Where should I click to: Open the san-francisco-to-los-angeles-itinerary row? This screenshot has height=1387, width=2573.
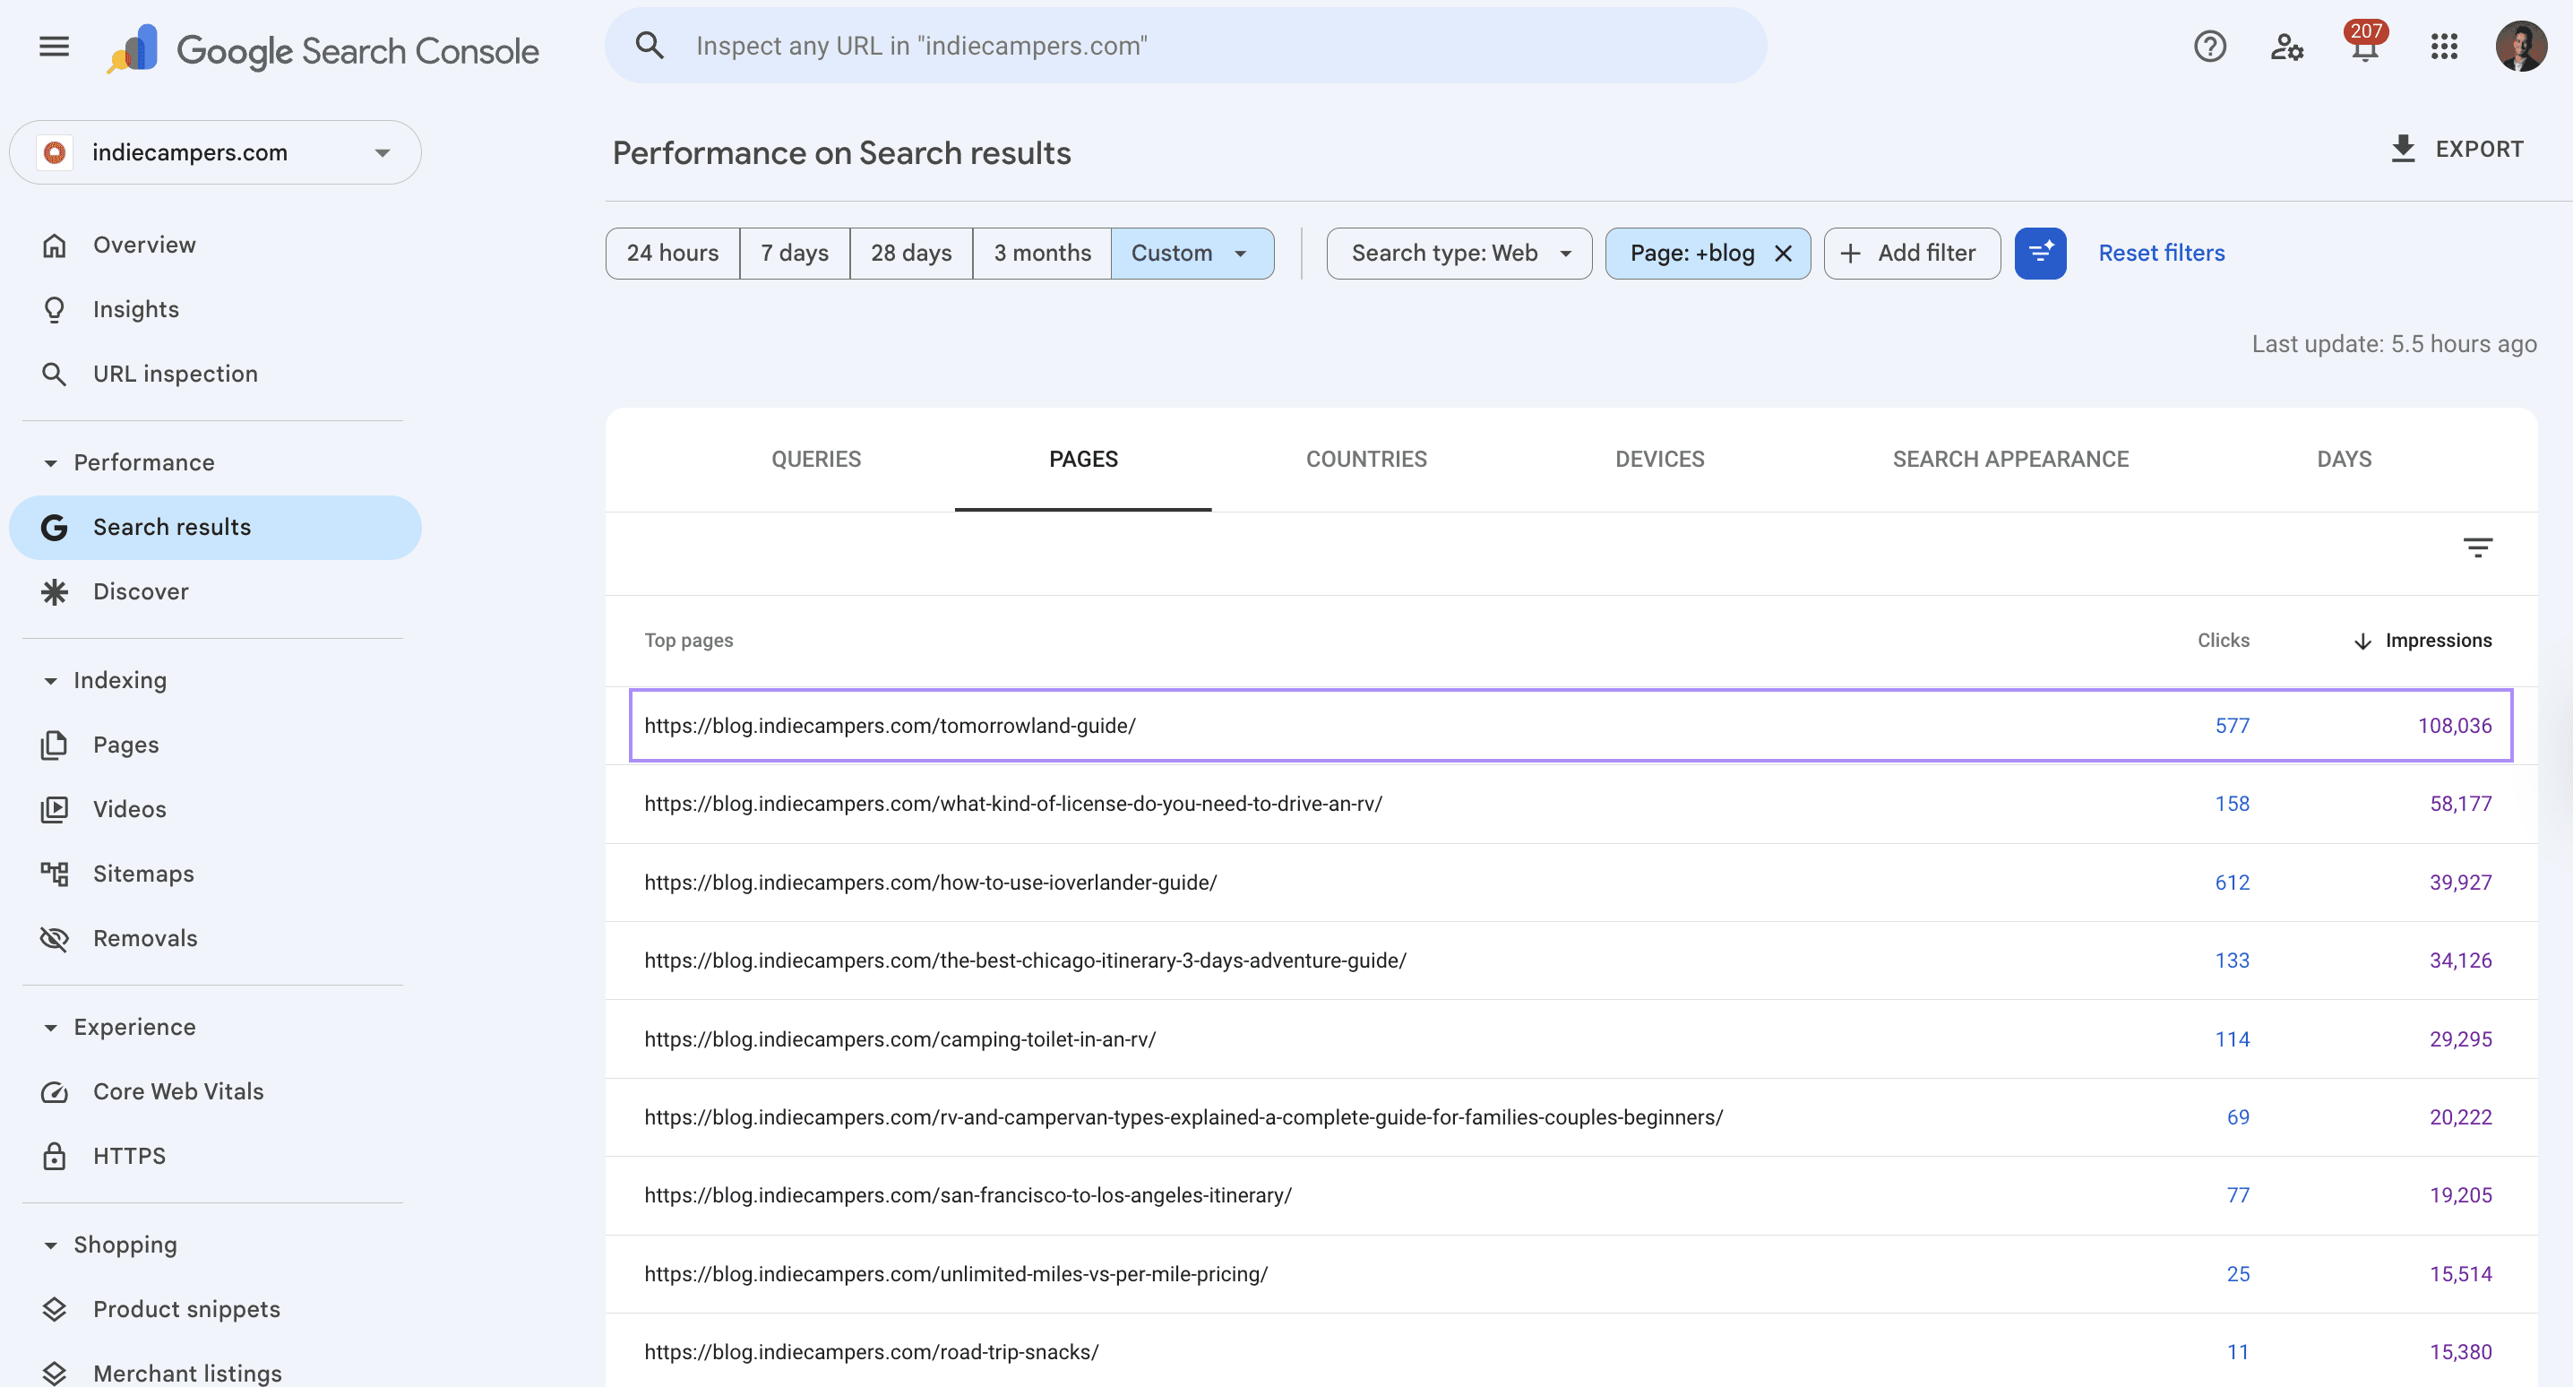[1570, 1195]
